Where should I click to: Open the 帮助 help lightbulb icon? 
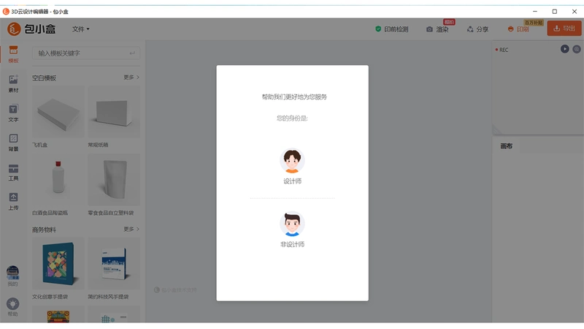coord(12,306)
